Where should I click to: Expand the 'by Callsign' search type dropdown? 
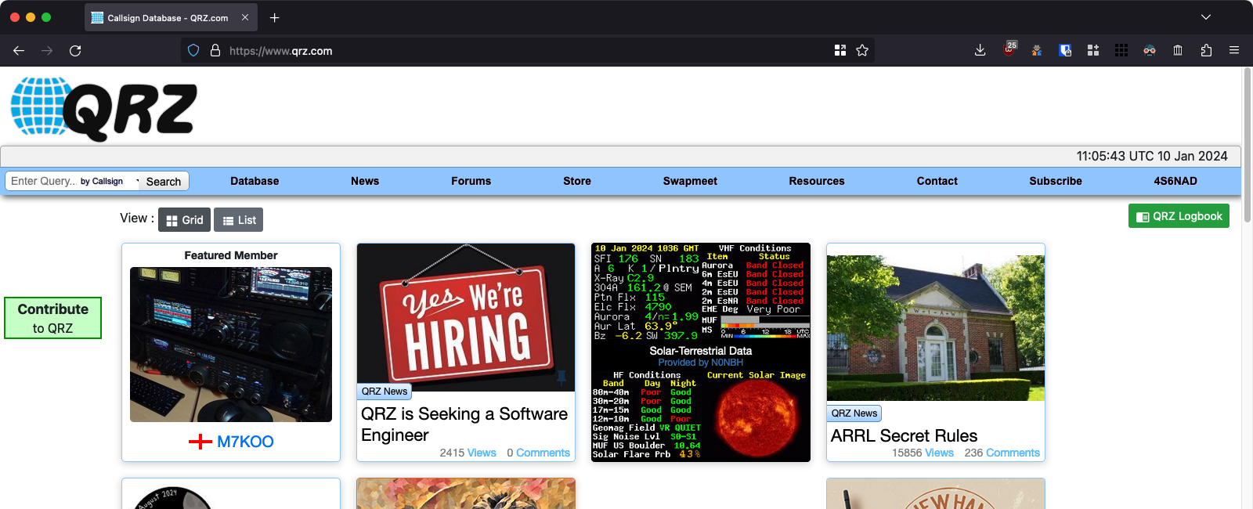110,181
